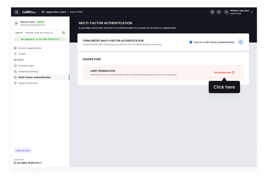Viewport: 268px width, 182px height.
Task: Click the theme toggle icon in header
Action: click(x=219, y=12)
